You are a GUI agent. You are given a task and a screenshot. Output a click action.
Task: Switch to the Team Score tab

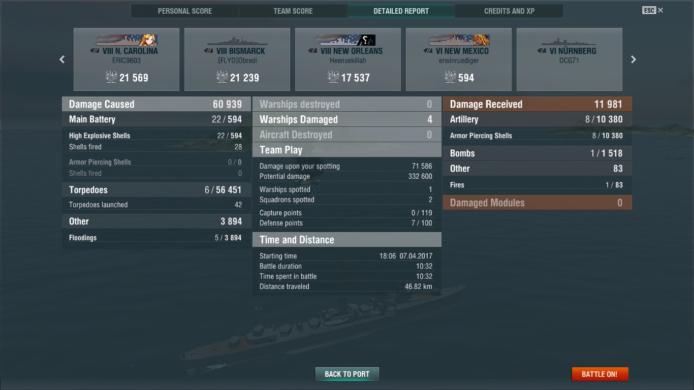293,11
